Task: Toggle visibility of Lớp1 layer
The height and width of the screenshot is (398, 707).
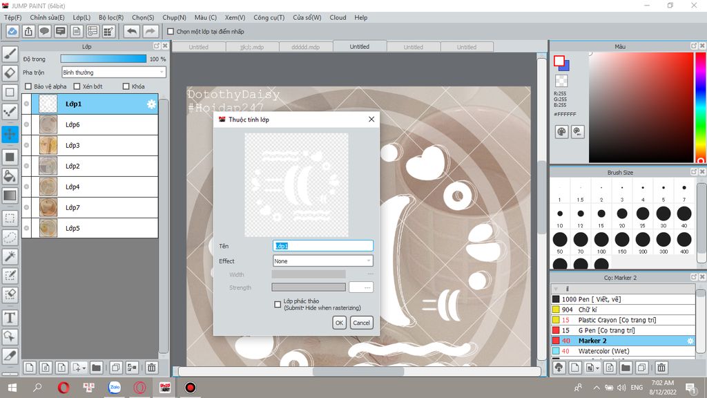Action: coord(27,104)
